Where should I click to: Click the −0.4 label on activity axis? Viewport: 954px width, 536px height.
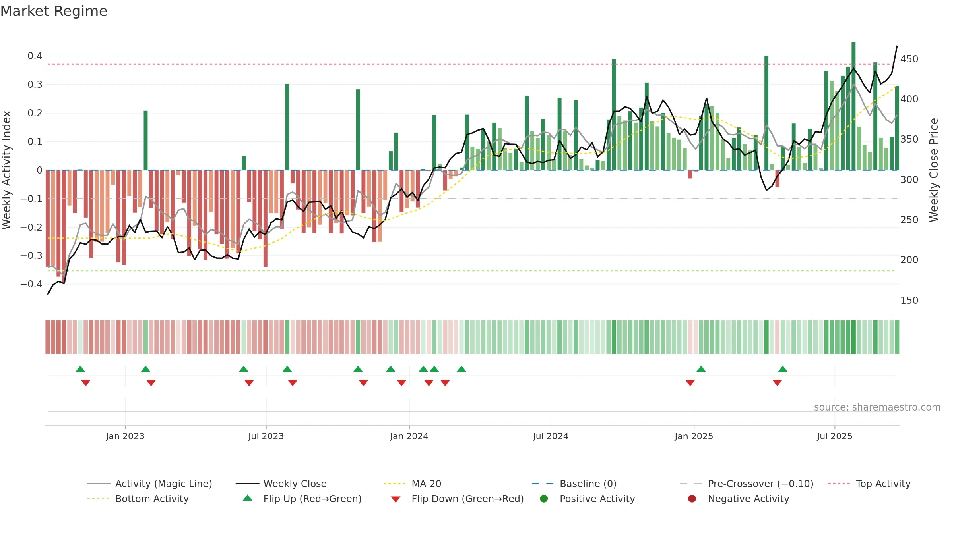click(x=31, y=284)
